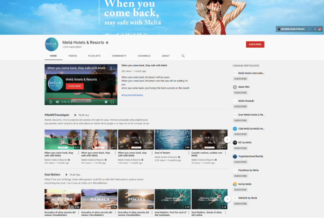Click the Facebook icon in the banner

click(315, 29)
